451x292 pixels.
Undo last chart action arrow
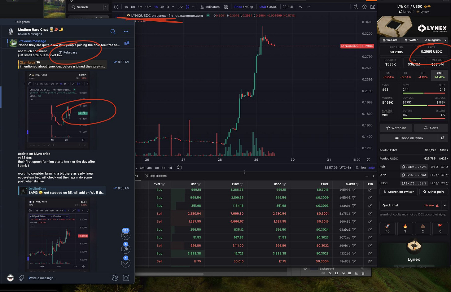(300, 7)
